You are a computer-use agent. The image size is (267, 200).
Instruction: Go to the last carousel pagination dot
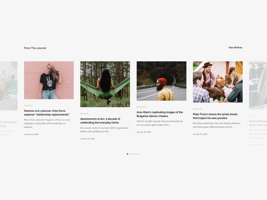(139, 154)
